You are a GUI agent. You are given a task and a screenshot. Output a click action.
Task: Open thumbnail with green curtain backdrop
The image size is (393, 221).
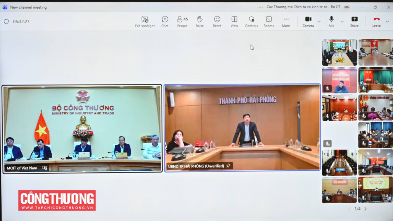pyautogui.click(x=375, y=80)
